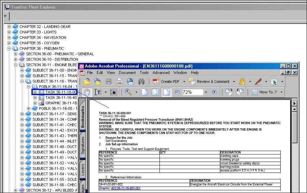Select TASK 36-11-16-40 tree item
This screenshot has width=307, height=193.
coord(61,98)
